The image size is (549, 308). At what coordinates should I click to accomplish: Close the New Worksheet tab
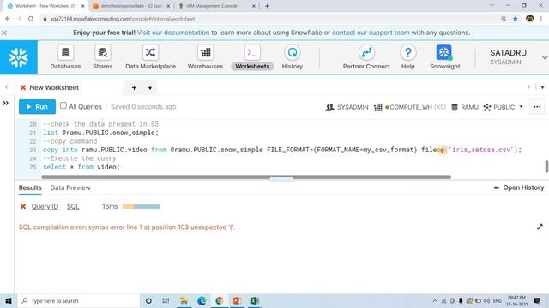23,87
